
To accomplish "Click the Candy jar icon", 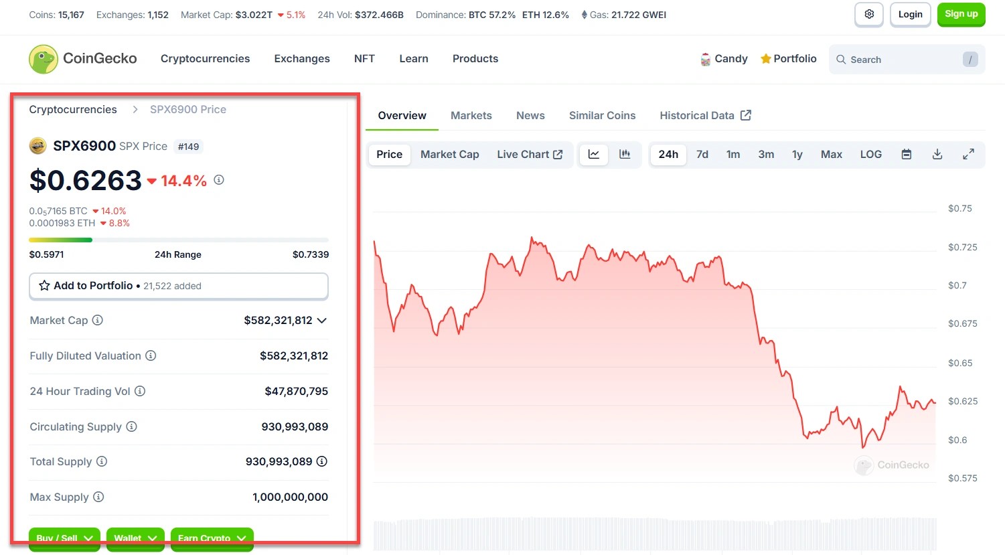I will click(705, 59).
